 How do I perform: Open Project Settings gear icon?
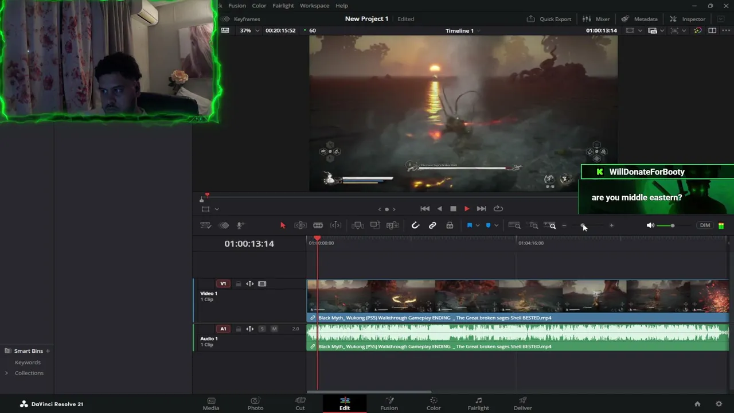719,404
